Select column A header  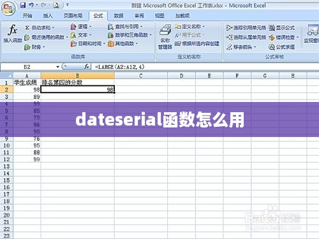tap(27, 76)
